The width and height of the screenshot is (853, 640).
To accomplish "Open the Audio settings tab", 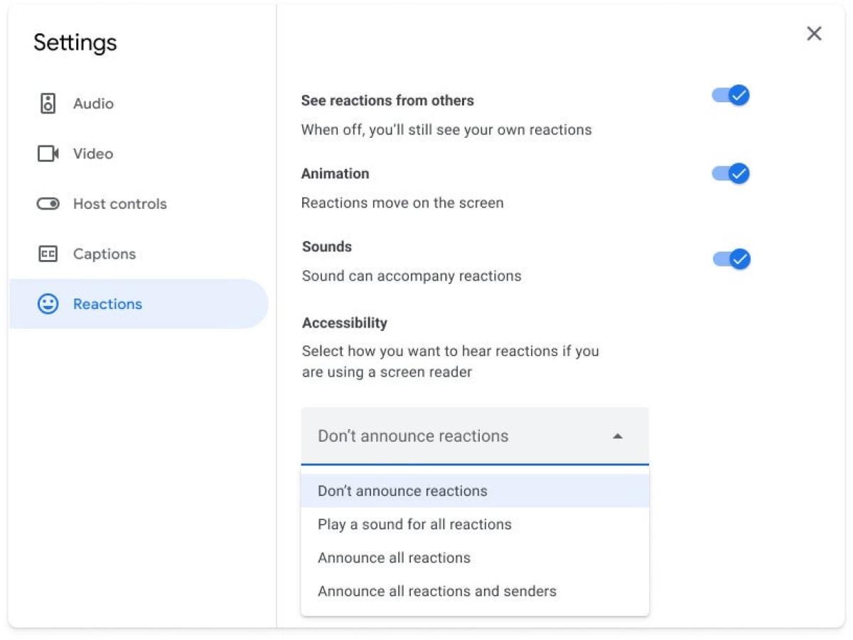I will pyautogui.click(x=93, y=104).
